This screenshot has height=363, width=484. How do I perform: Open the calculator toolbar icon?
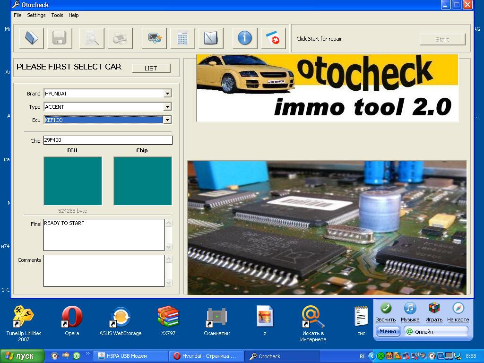182,38
